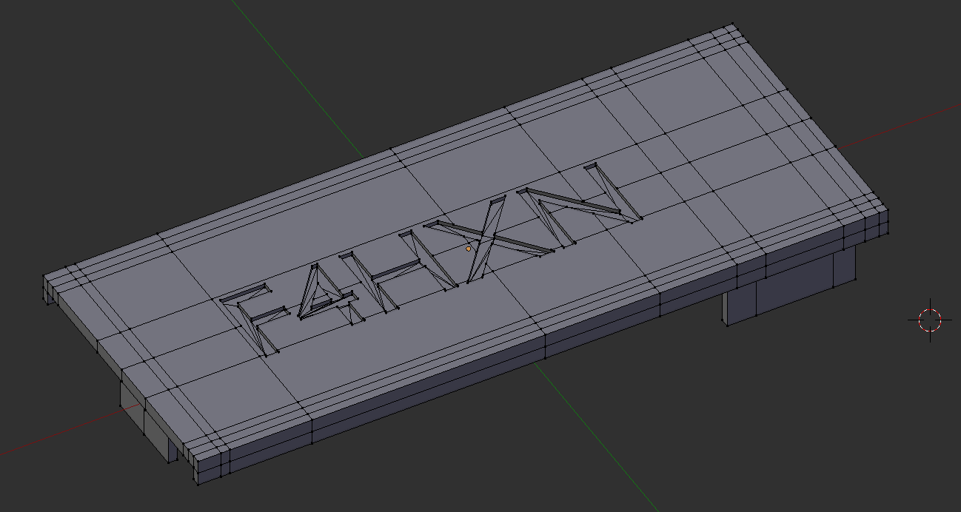Select the orange object origin dot
961x512 pixels.
point(469,249)
